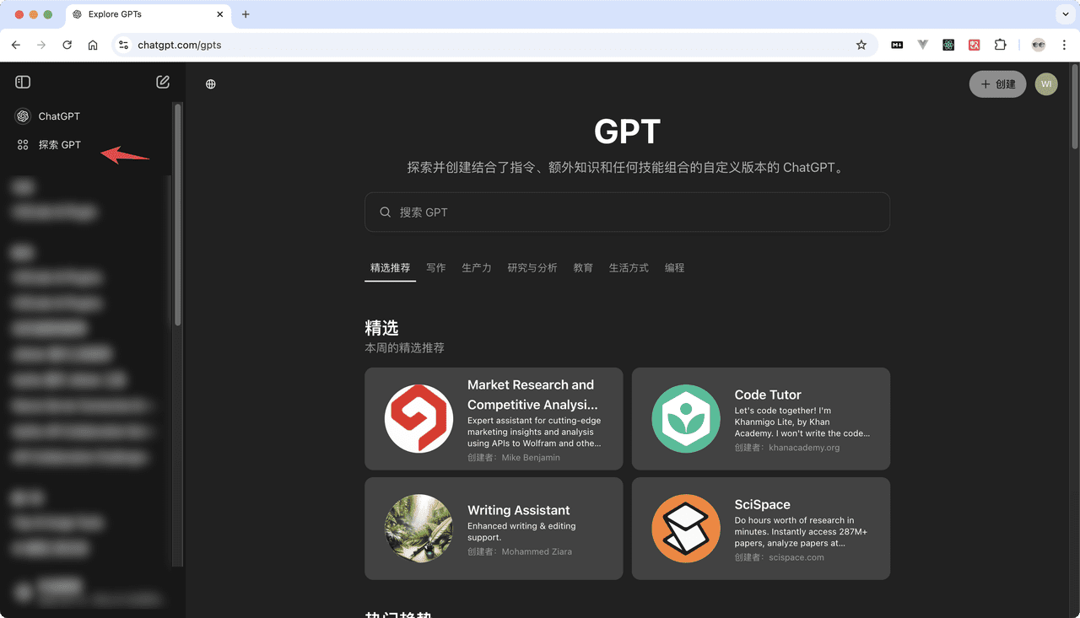Collapse the sidebar using its toggle icon
The width and height of the screenshot is (1080, 618).
(x=22, y=81)
